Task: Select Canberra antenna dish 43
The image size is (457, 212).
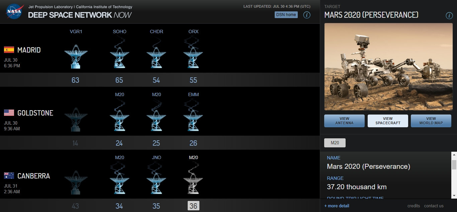Action: [x=76, y=182]
